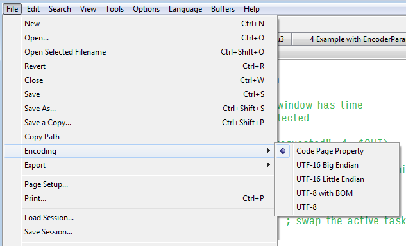Open the Edit menu
The image size is (406, 246).
[33, 9]
